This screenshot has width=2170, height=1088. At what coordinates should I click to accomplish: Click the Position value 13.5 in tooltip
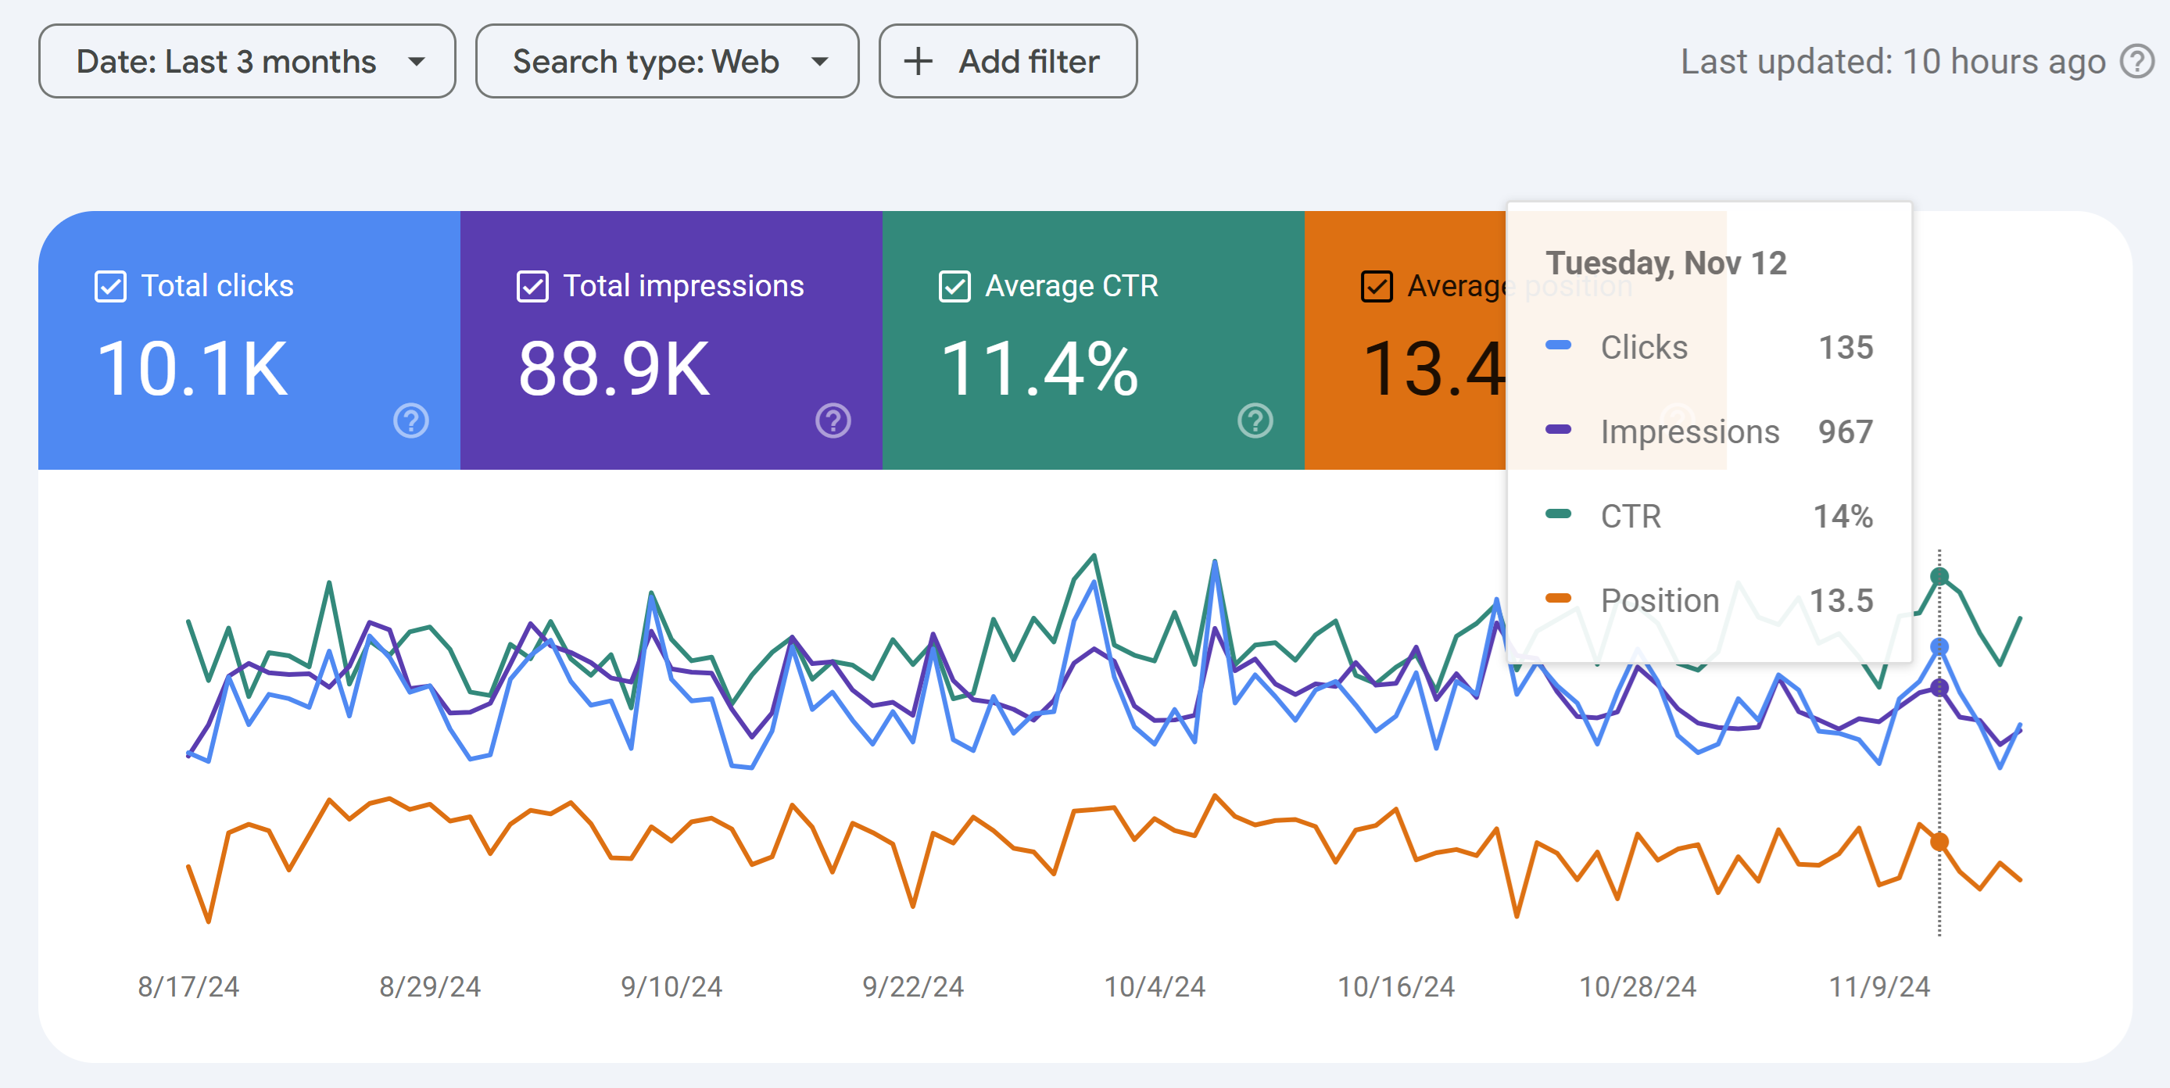click(1842, 599)
